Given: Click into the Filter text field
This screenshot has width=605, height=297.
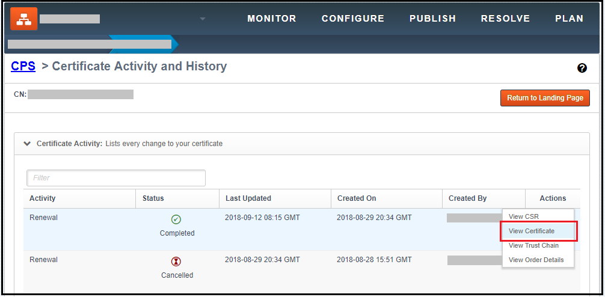Looking at the screenshot, I should pyautogui.click(x=116, y=178).
